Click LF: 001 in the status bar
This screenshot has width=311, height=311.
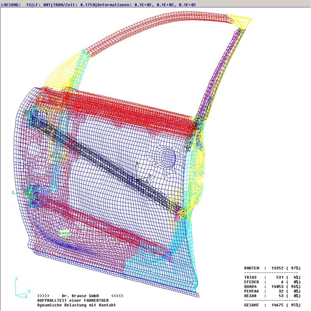[x=42, y=5]
